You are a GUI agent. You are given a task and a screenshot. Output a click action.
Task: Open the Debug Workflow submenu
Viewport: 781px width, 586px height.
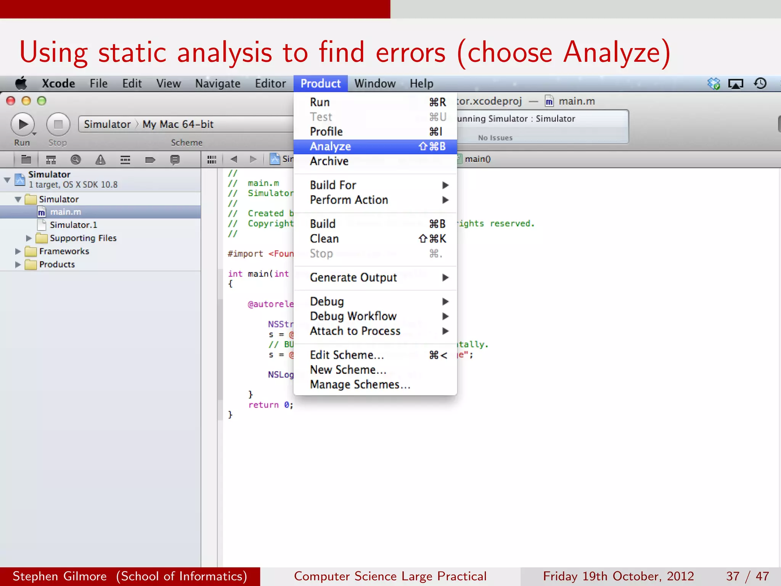click(x=375, y=316)
